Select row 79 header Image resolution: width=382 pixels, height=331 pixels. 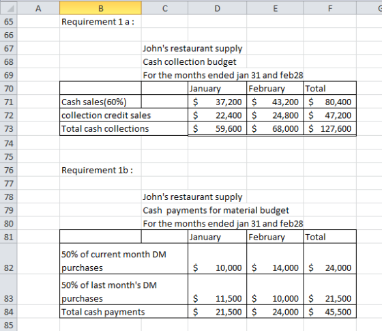pyautogui.click(x=8, y=210)
